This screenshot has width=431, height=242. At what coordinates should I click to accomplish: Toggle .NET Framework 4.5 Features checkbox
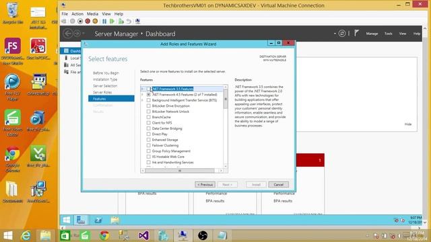tap(148, 95)
